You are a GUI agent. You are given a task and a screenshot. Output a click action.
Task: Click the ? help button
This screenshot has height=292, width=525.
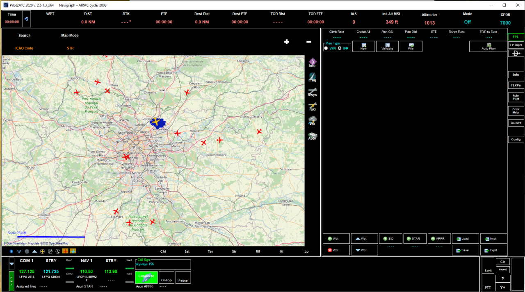pos(503,278)
